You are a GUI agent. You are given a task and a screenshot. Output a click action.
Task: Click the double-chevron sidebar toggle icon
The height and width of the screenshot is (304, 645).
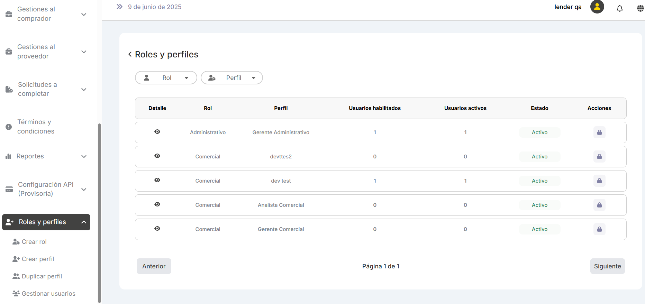tap(119, 7)
